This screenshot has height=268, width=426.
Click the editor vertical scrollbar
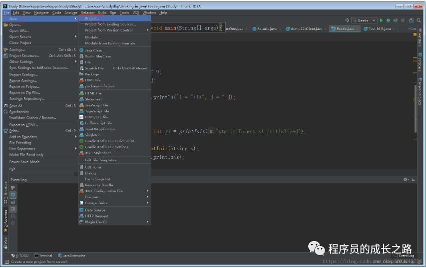pos(416,109)
